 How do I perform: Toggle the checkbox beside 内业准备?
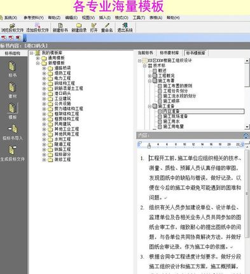[160, 112]
